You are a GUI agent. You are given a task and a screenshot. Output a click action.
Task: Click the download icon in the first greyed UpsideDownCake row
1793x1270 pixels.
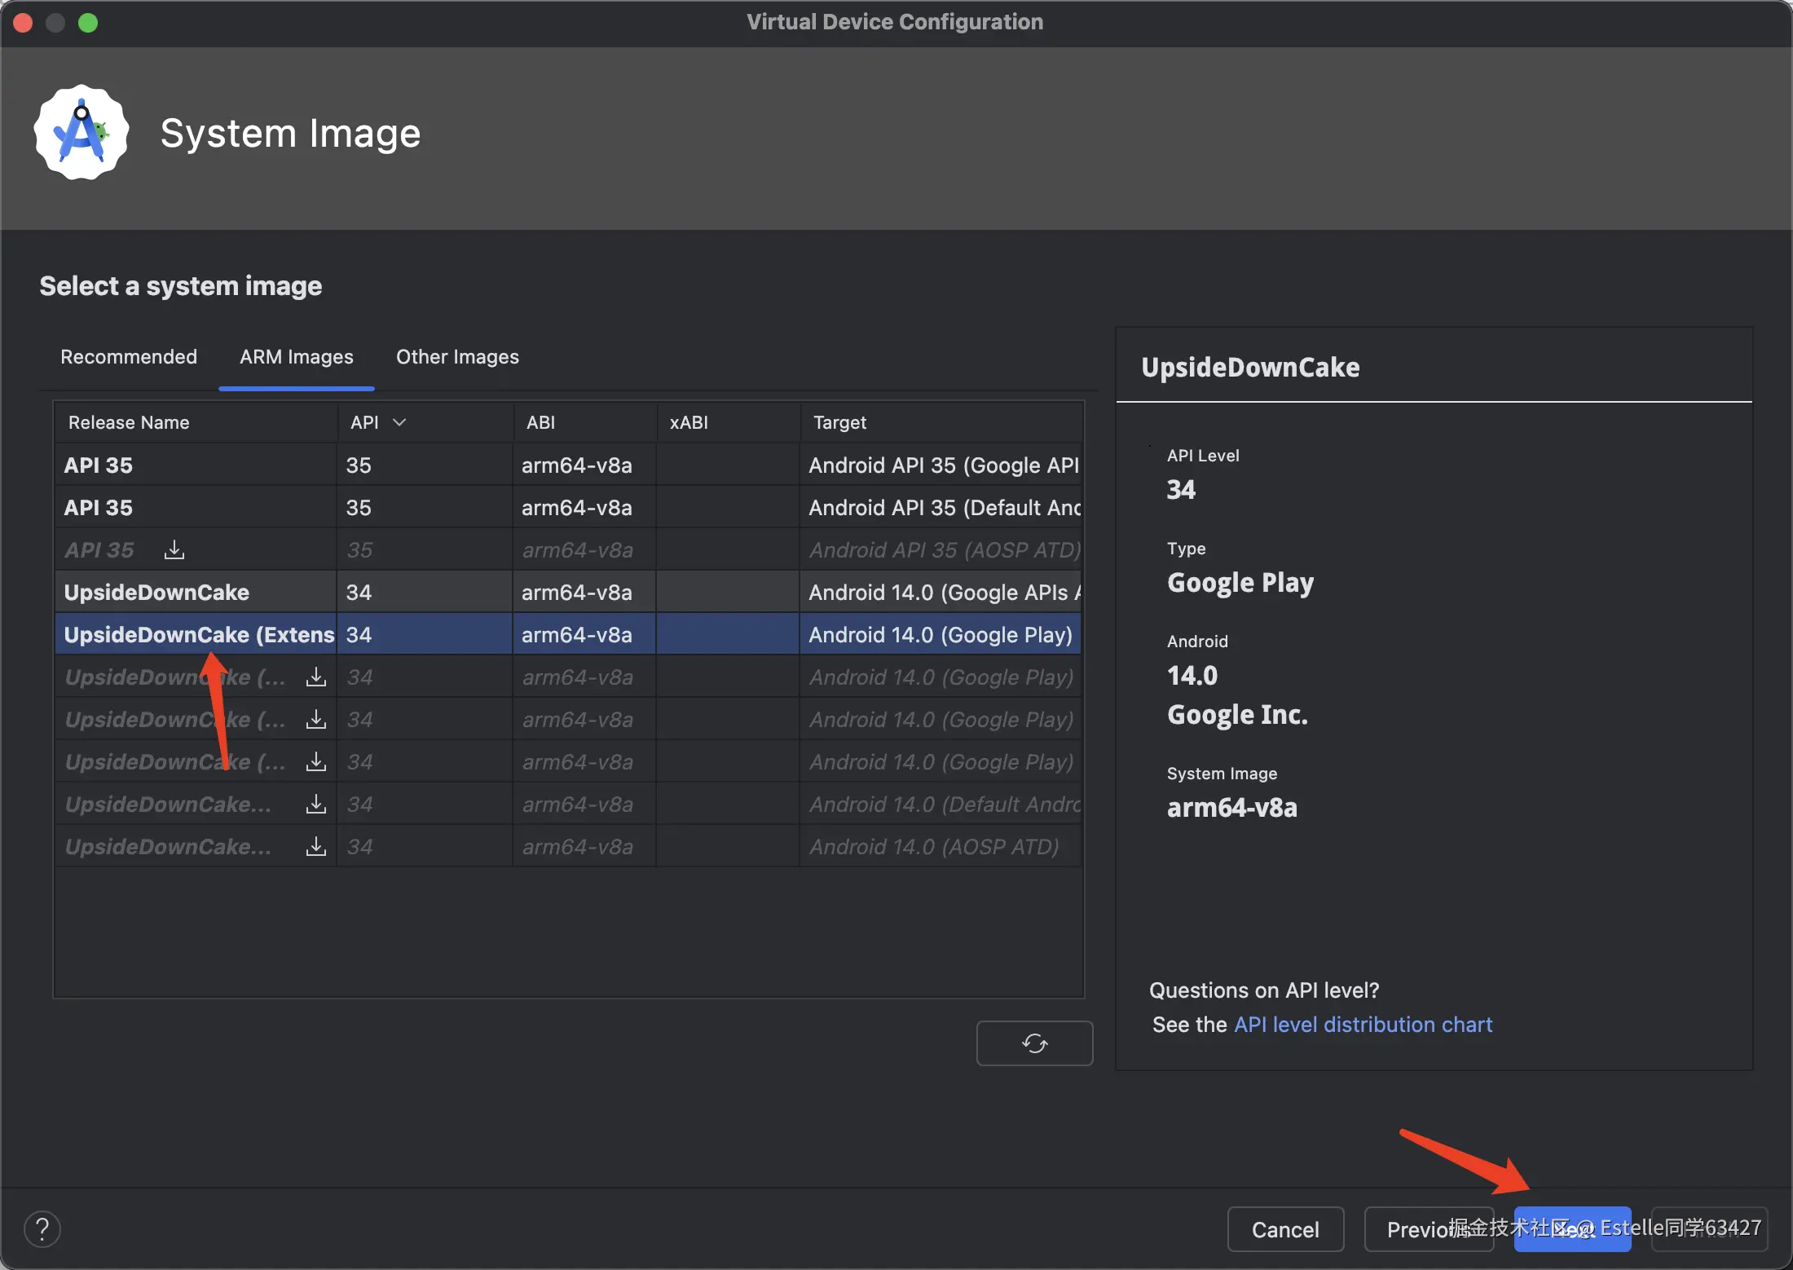click(x=315, y=677)
